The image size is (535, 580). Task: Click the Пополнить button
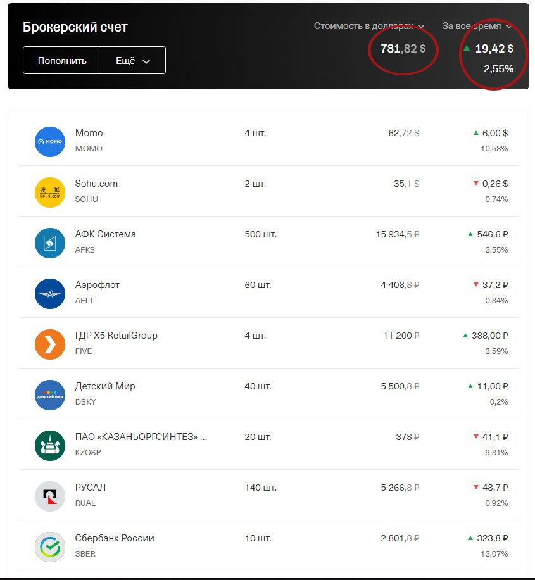tap(62, 60)
